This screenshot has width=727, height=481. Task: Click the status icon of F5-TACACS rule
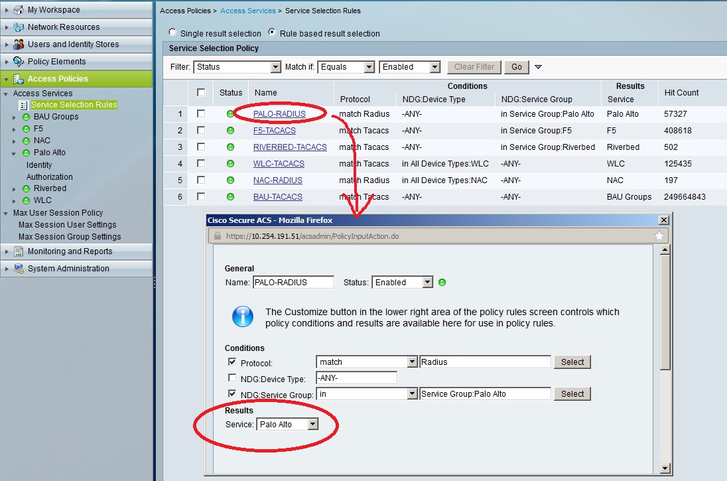(230, 130)
